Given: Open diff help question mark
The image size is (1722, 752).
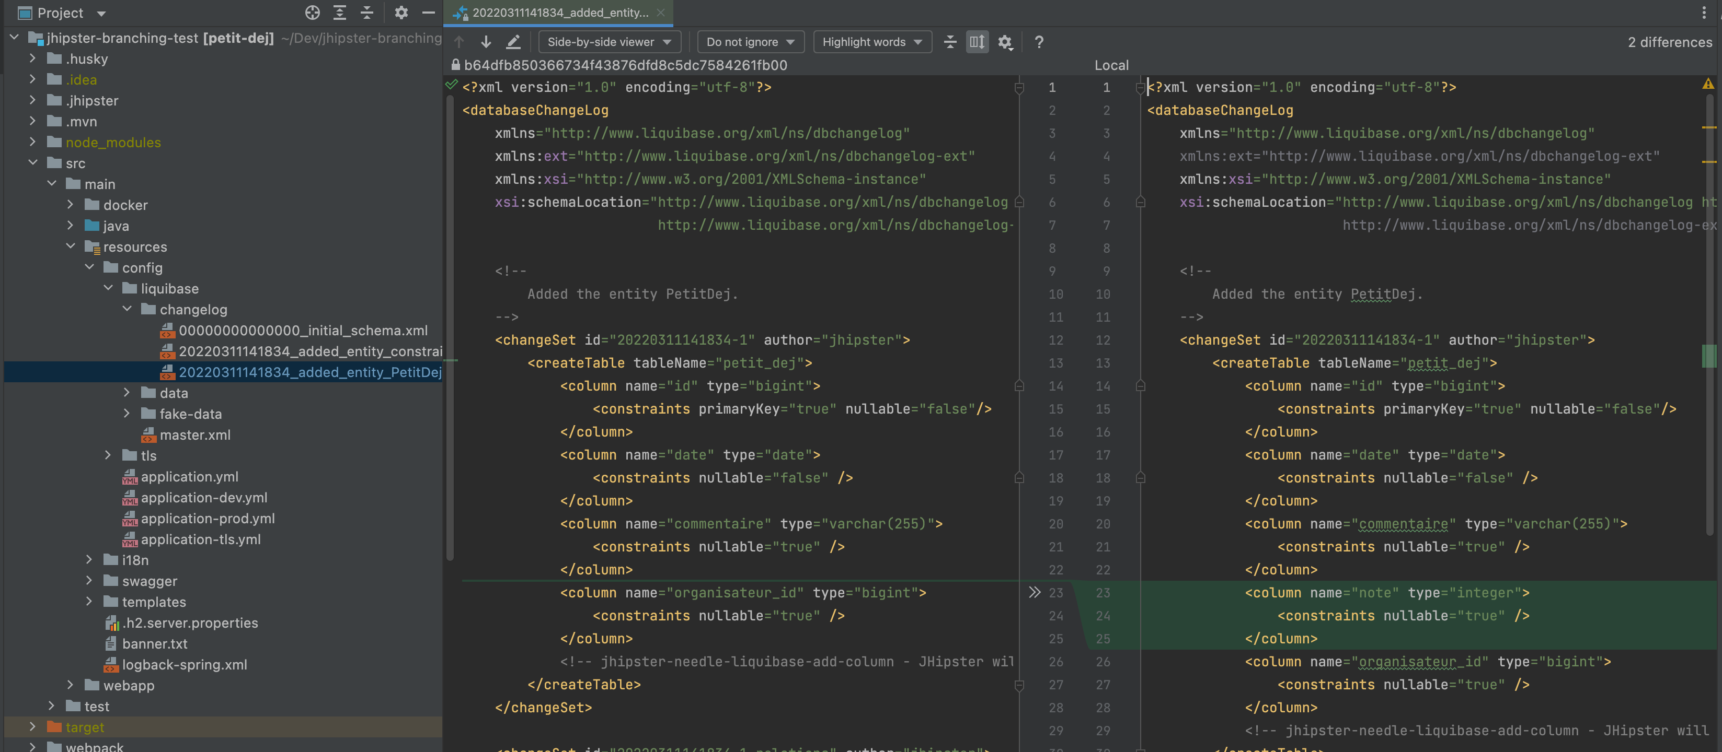Looking at the screenshot, I should (1039, 42).
